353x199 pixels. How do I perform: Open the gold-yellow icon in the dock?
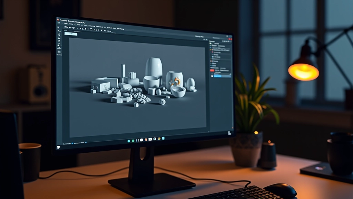pos(159,139)
